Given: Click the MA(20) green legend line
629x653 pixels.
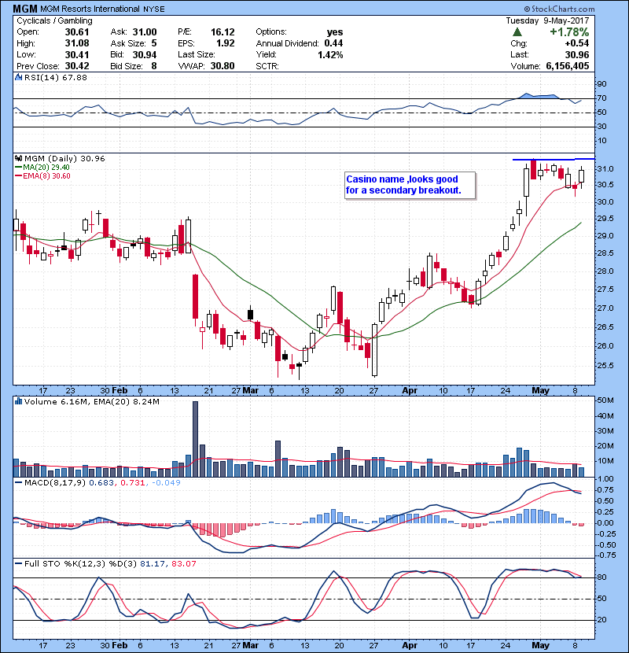Looking at the screenshot, I should 19,167.
